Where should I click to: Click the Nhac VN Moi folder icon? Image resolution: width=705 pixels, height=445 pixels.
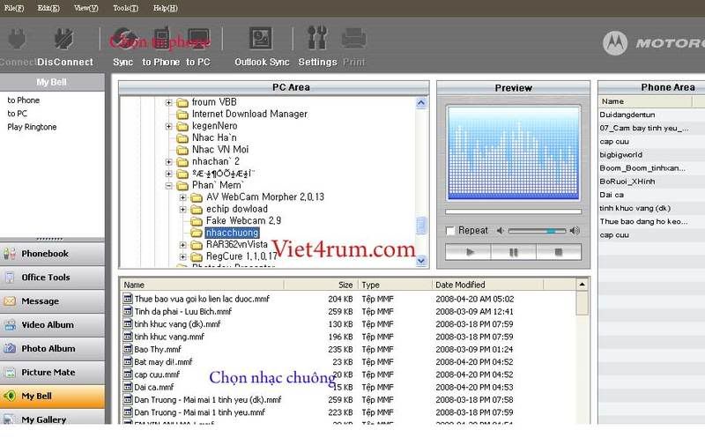point(182,150)
